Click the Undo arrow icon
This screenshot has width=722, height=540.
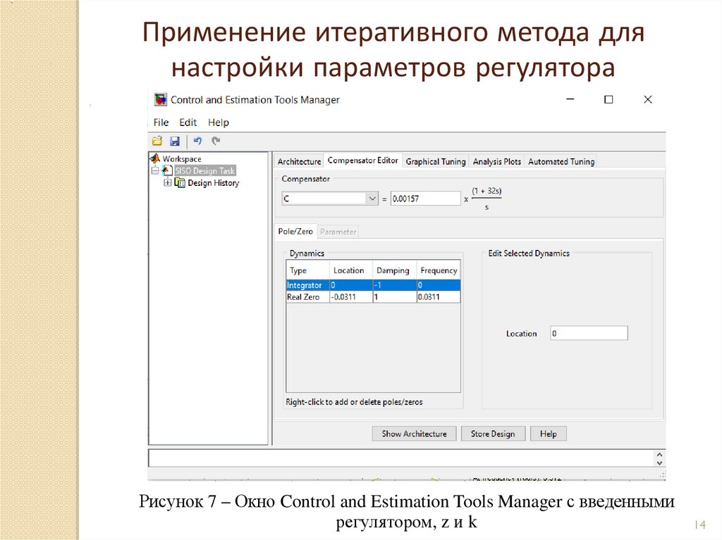(x=197, y=141)
